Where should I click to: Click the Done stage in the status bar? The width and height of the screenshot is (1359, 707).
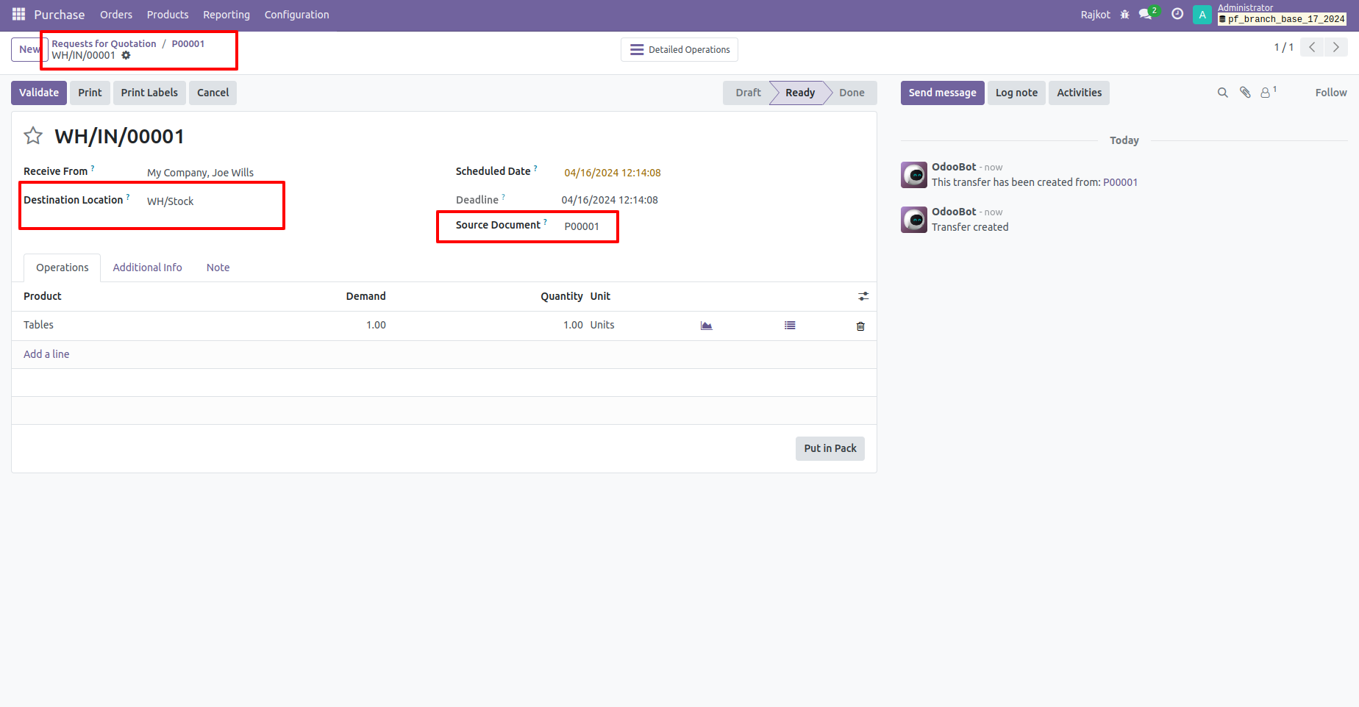851,93
